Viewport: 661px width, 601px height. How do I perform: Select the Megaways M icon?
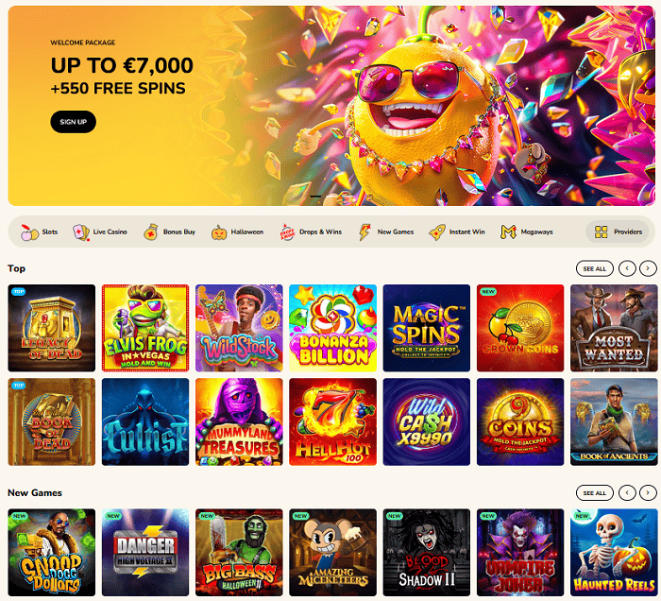[508, 232]
